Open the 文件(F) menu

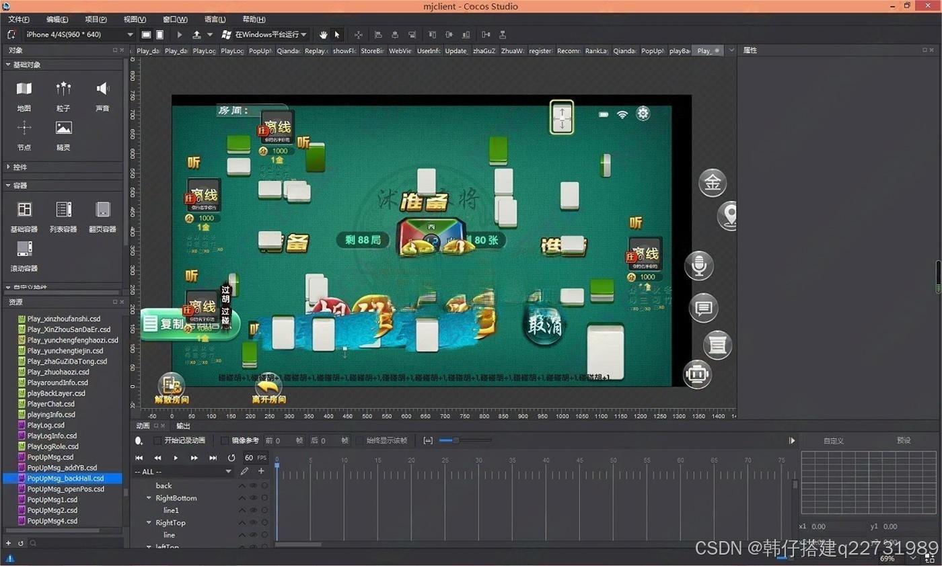click(x=19, y=19)
